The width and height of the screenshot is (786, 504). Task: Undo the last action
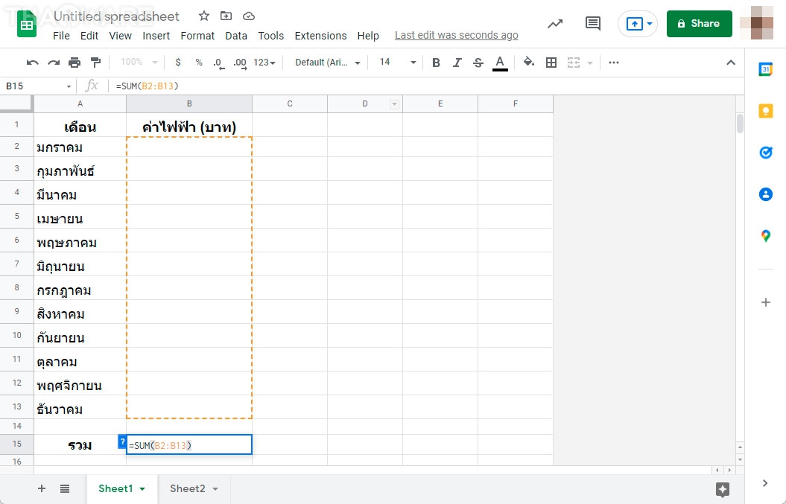[33, 63]
